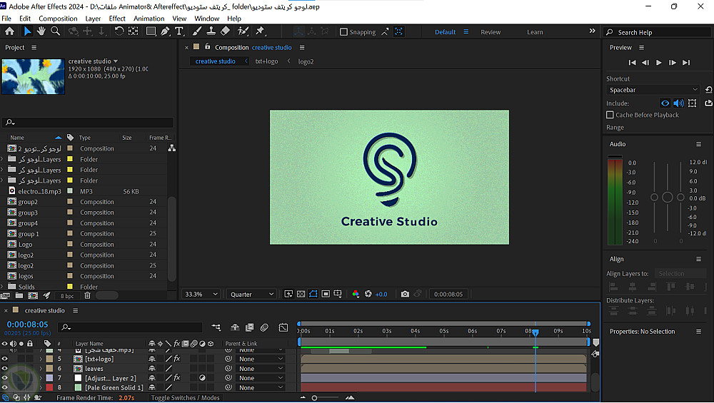The image size is (714, 403).
Task: Pick the Clone Stamp tool
Action: 211,31
